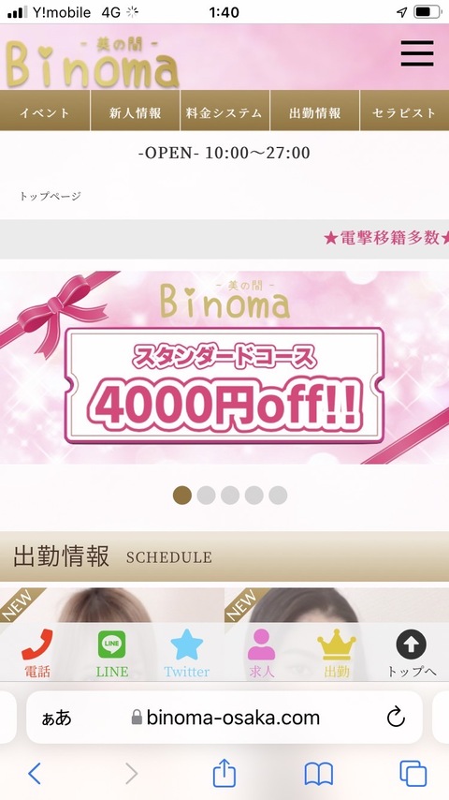
Task: Select the second carousel dot
Action: pyautogui.click(x=206, y=495)
